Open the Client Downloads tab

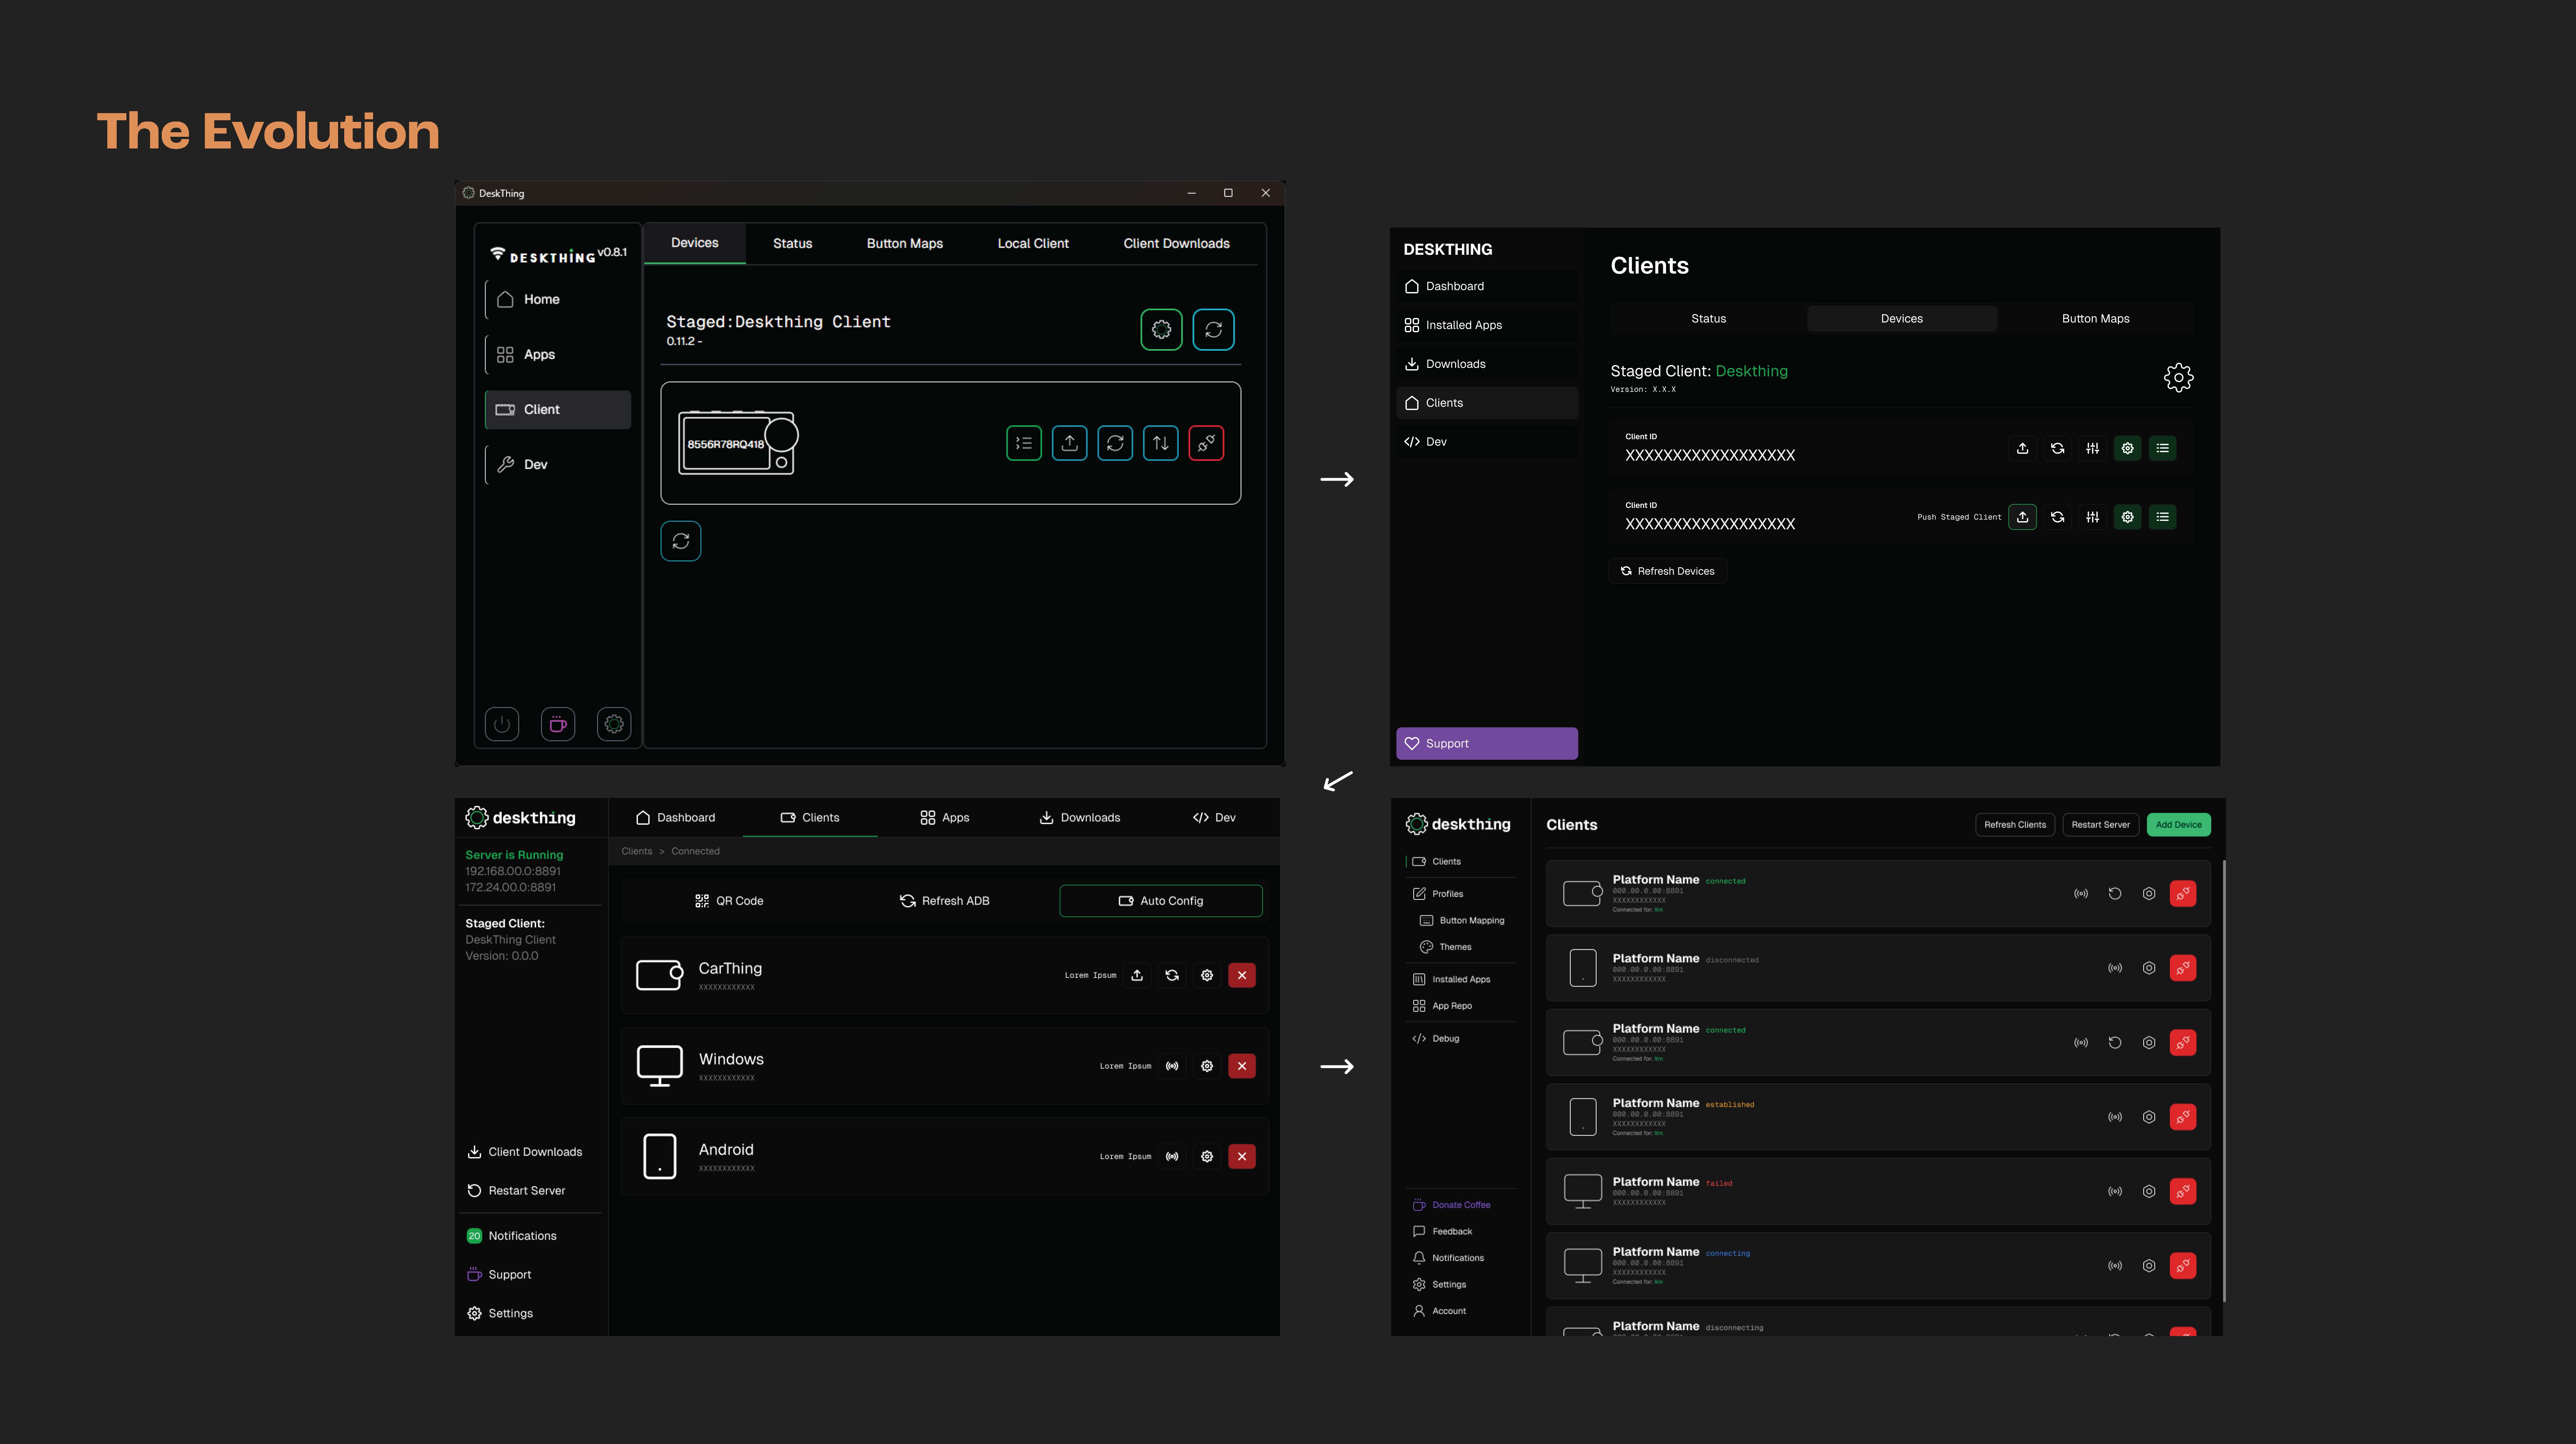tap(1176, 243)
